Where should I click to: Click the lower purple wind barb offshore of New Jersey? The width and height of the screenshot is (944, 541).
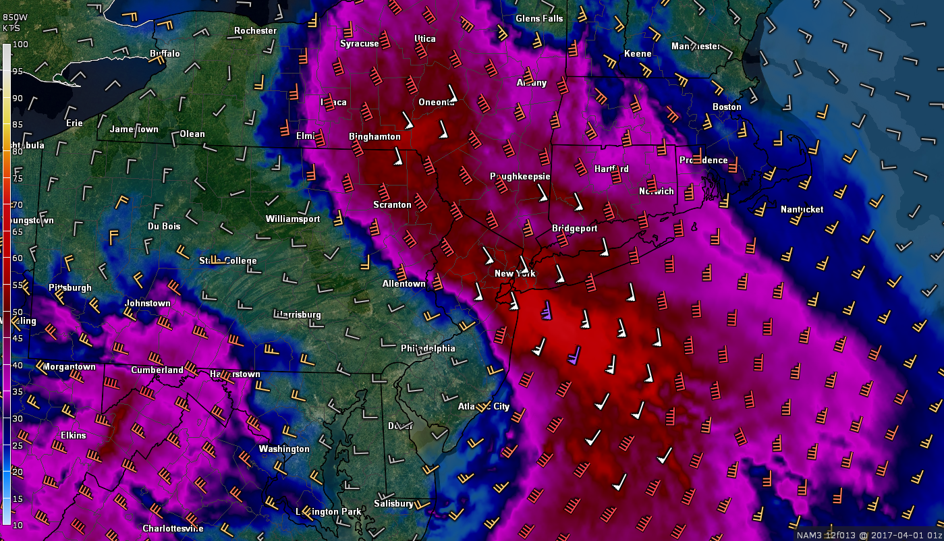574,355
